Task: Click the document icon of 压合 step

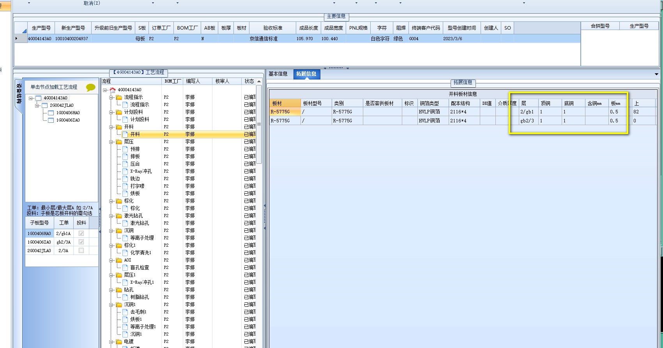Action: 125,164
